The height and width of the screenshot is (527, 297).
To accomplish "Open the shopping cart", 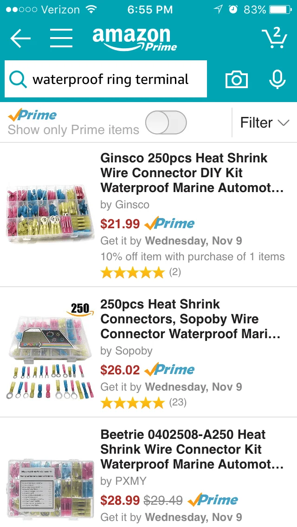I will (x=274, y=38).
